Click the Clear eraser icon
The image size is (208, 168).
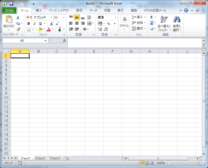click(152, 29)
